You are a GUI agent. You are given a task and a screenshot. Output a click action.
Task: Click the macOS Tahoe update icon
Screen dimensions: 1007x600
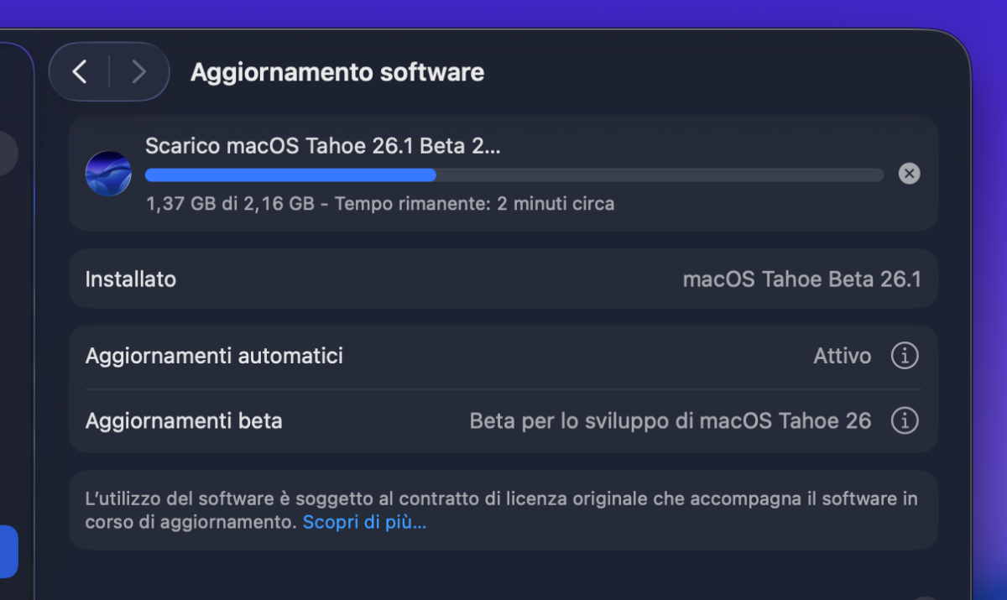point(108,174)
